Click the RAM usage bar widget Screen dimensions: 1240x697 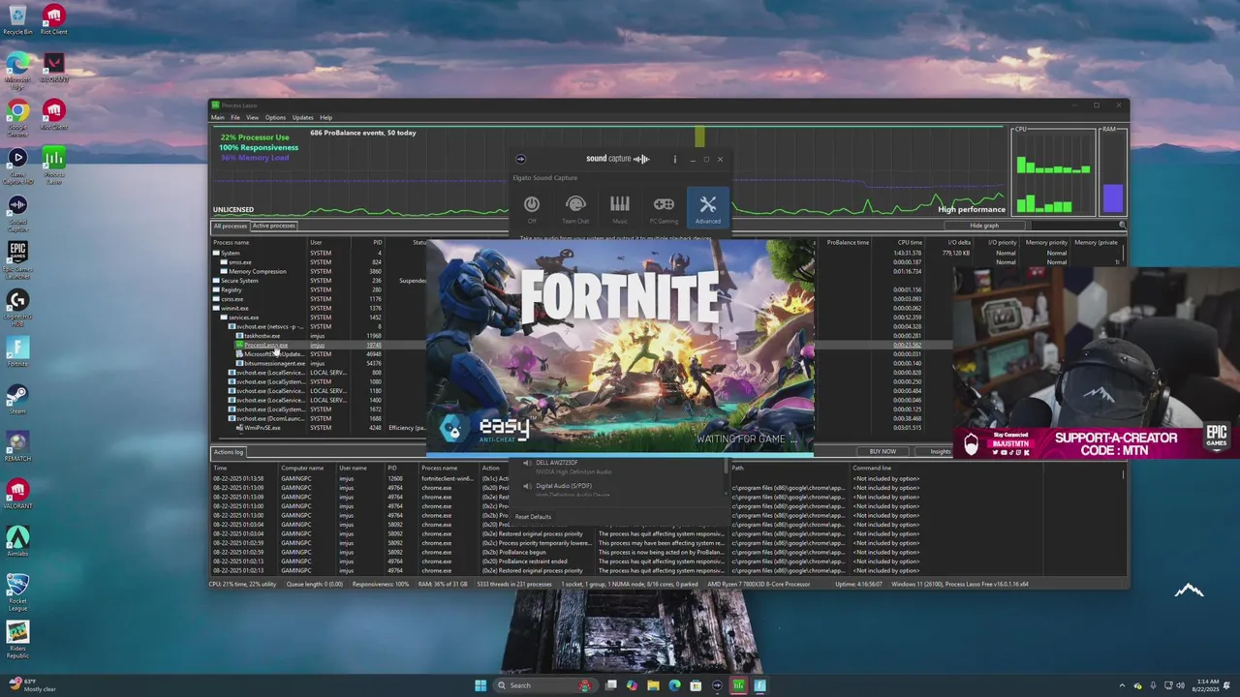point(1112,172)
